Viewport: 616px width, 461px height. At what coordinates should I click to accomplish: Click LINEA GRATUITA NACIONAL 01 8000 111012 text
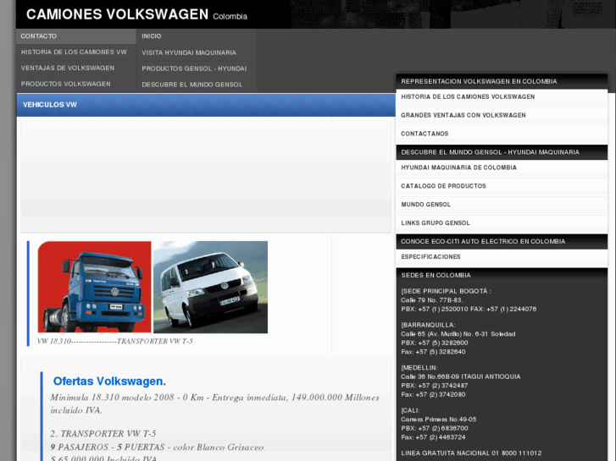[x=471, y=453]
